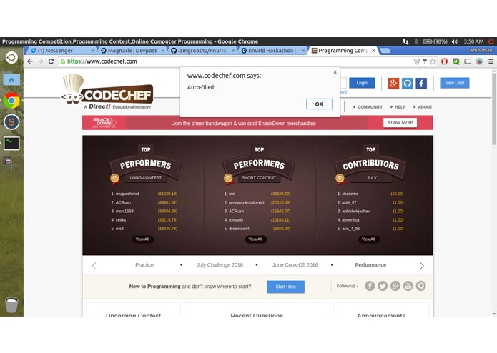Image resolution: width=497 pixels, height=353 pixels.
Task: Sign in with the GitHub icon
Action: [408, 84]
